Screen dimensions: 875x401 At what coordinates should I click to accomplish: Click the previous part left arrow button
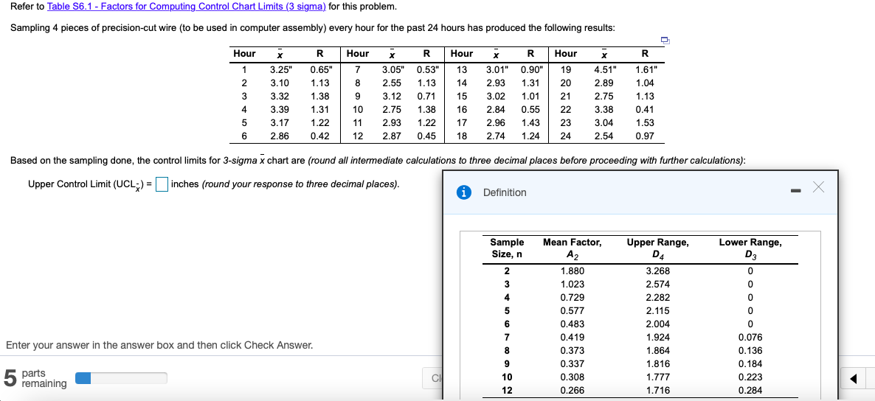point(853,380)
